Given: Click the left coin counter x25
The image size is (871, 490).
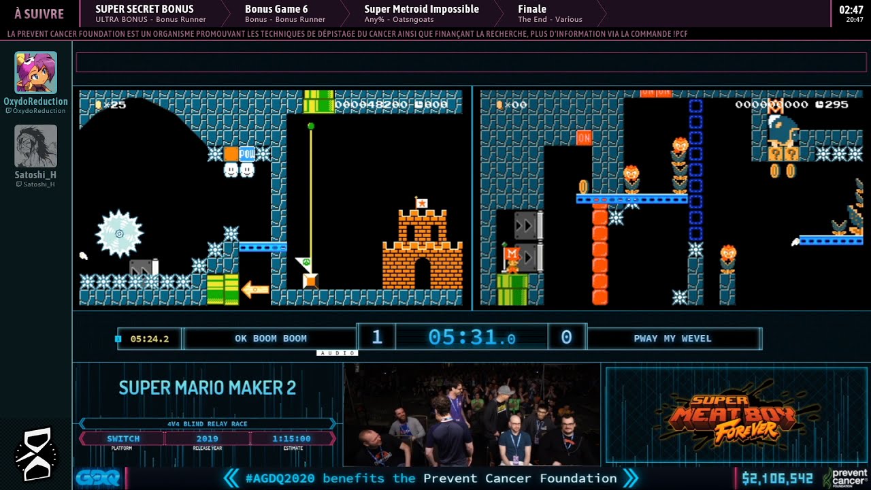Looking at the screenshot, I should [x=110, y=105].
